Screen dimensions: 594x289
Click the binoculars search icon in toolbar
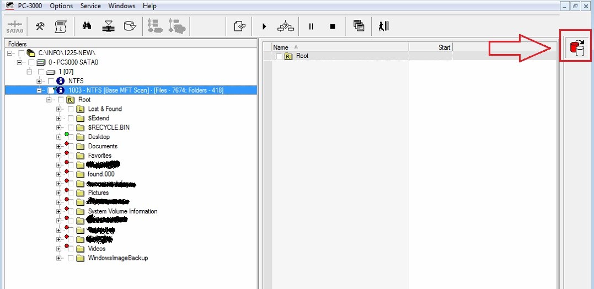87,26
